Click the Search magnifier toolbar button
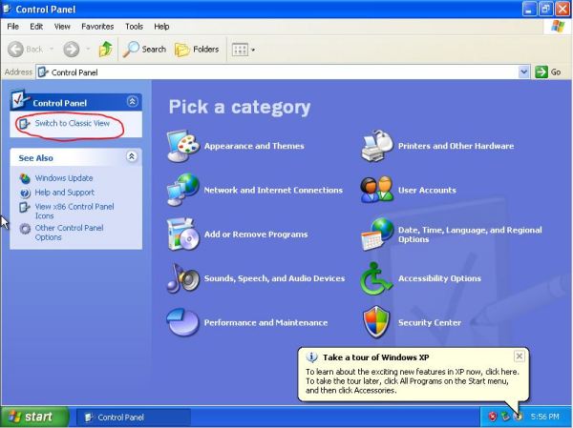The height and width of the screenshot is (428, 573). 144,50
